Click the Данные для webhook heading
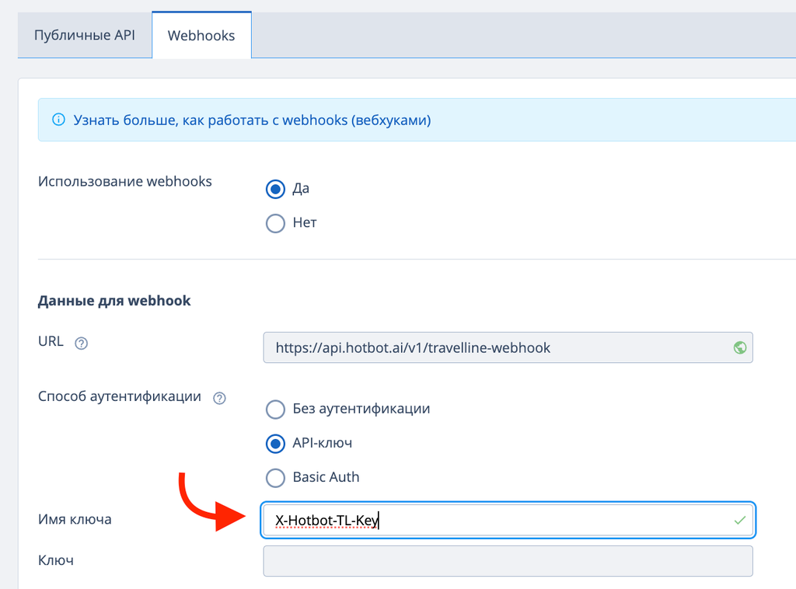Image resolution: width=796 pixels, height=589 pixels. [114, 301]
